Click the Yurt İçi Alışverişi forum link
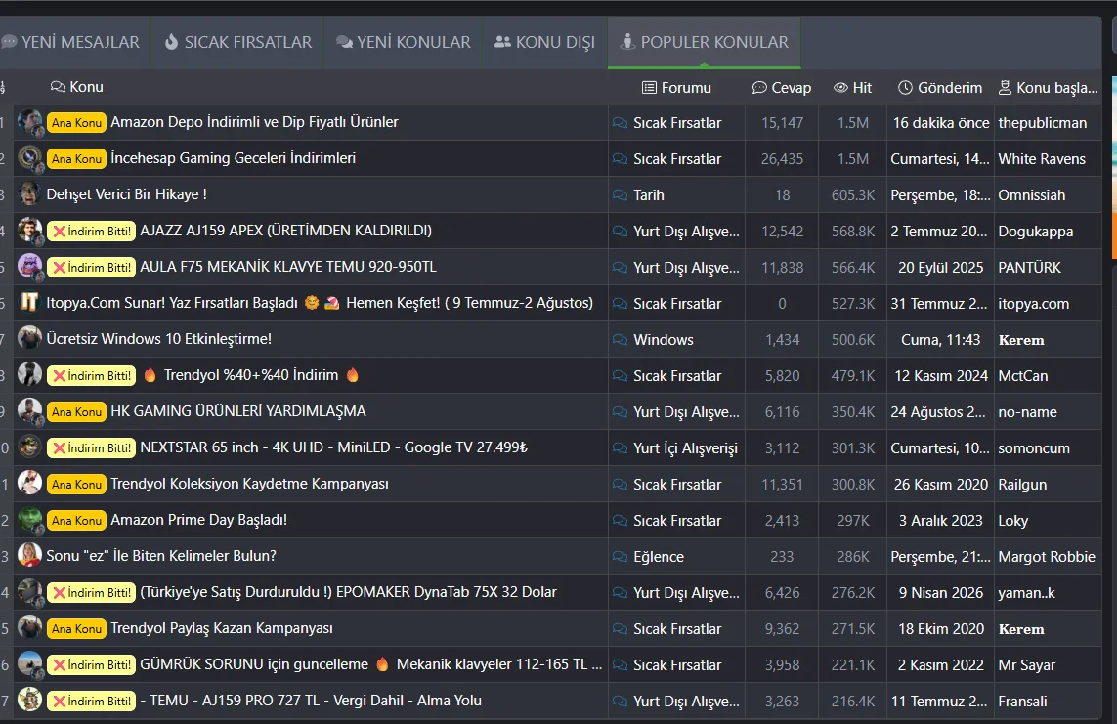The height and width of the screenshot is (724, 1117). [x=685, y=448]
